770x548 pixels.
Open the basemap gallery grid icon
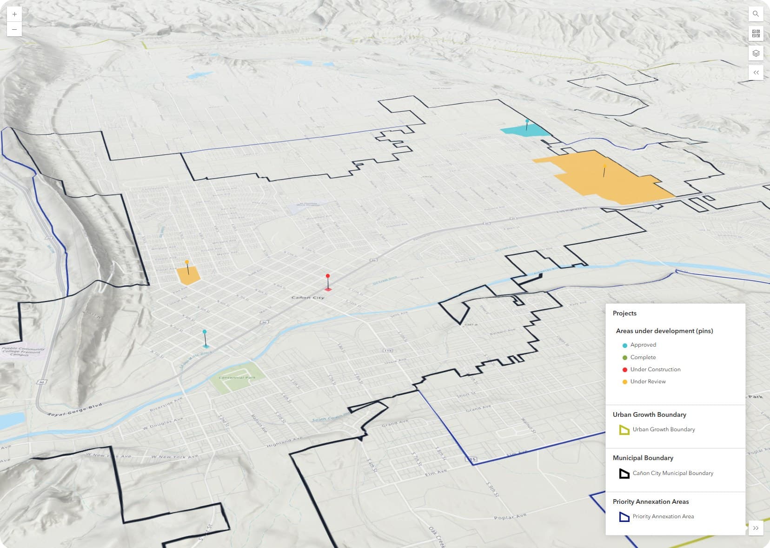tap(756, 33)
